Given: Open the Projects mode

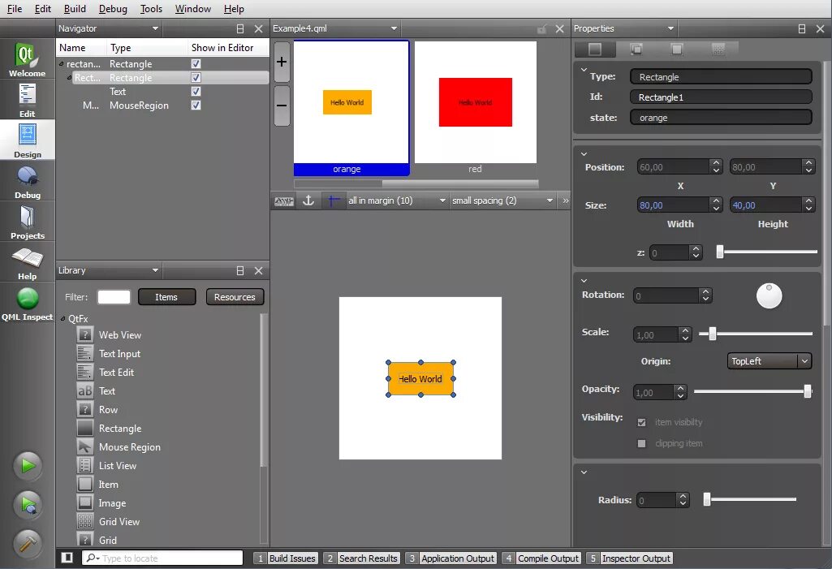Looking at the screenshot, I should tap(27, 222).
